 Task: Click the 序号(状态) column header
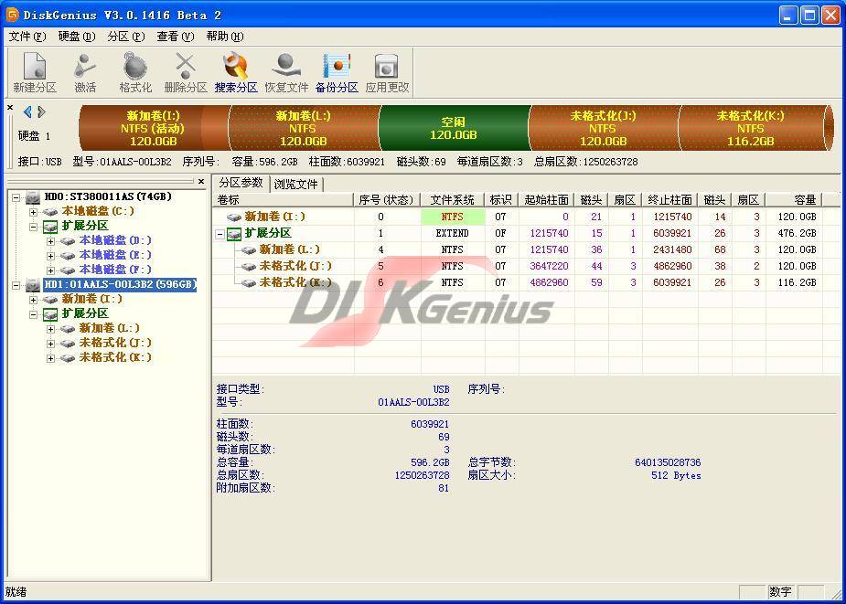(387, 200)
